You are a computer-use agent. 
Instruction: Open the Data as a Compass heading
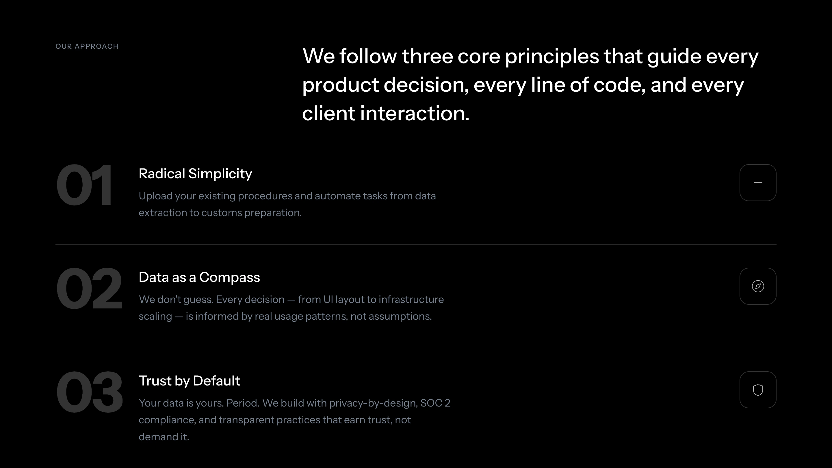point(199,277)
